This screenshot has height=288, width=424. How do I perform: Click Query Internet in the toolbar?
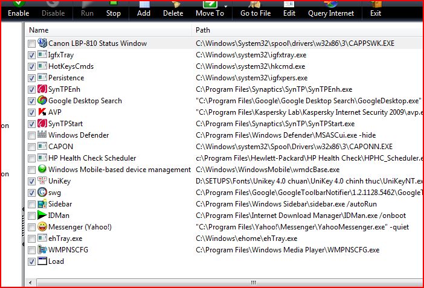pyautogui.click(x=331, y=13)
